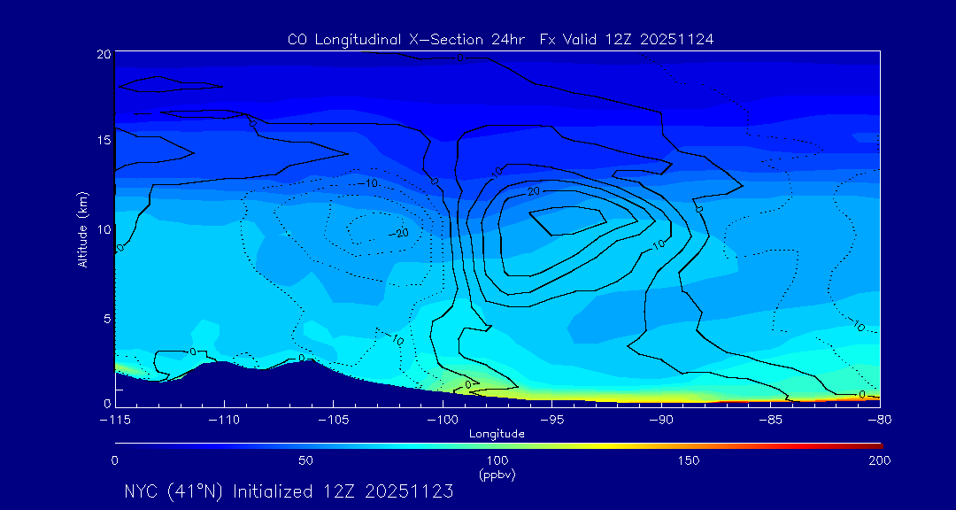Click the -85 longitude tick label

[x=771, y=421]
